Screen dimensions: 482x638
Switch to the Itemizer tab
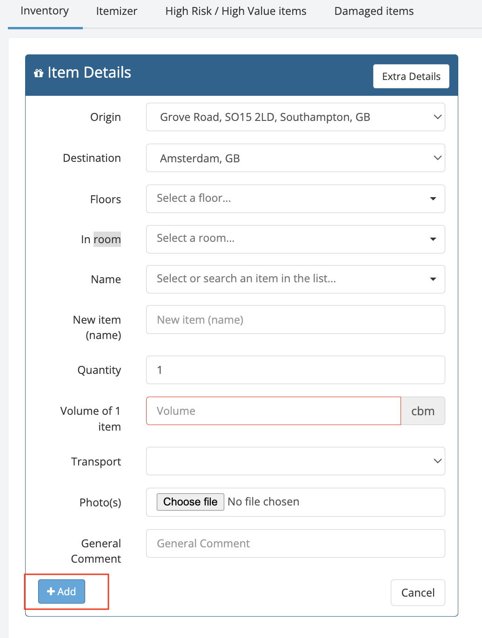(117, 11)
